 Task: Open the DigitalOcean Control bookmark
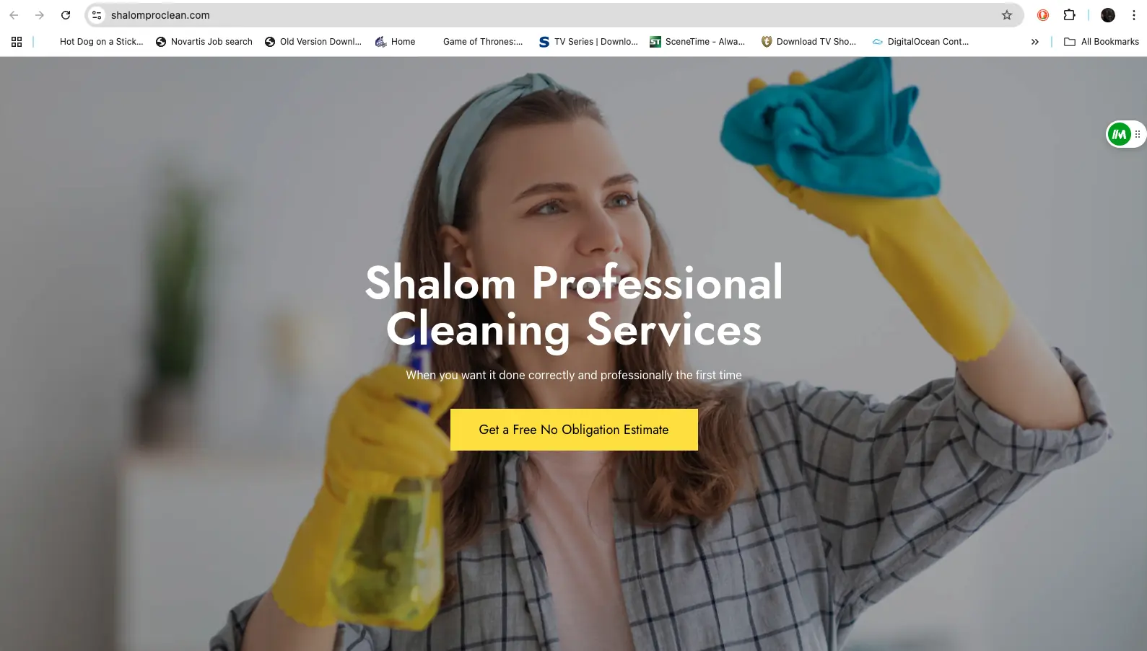[x=920, y=42]
